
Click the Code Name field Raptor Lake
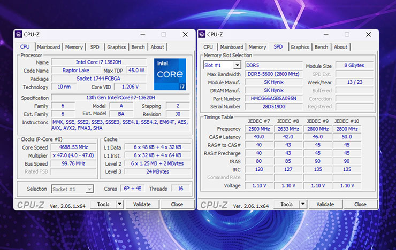(76, 71)
